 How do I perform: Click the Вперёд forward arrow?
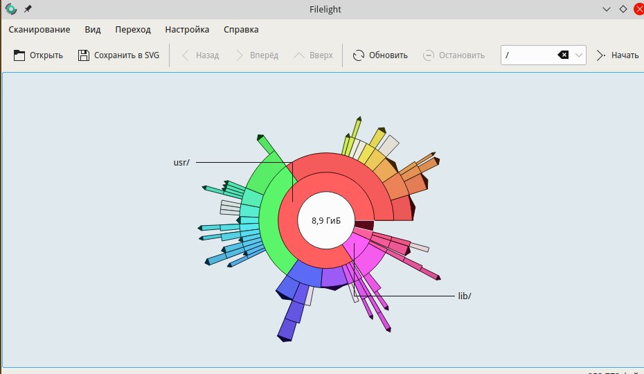tap(240, 55)
